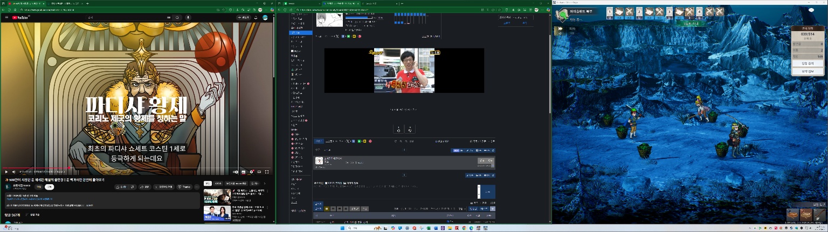Click the YouTube search magnifier button

pyautogui.click(x=177, y=18)
